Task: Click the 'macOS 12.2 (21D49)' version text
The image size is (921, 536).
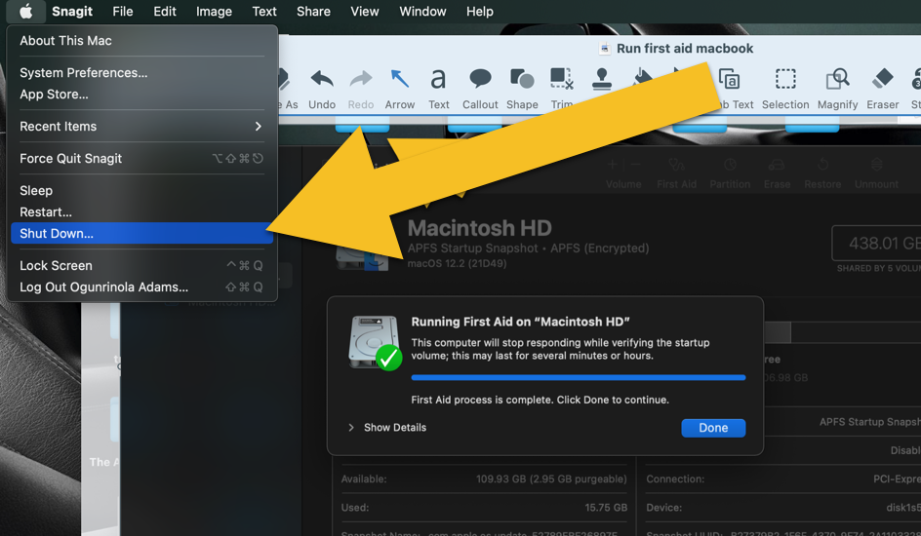Action: point(457,263)
